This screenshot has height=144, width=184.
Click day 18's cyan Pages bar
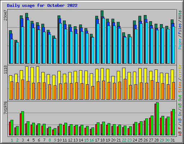pyautogui.click(x=103, y=41)
